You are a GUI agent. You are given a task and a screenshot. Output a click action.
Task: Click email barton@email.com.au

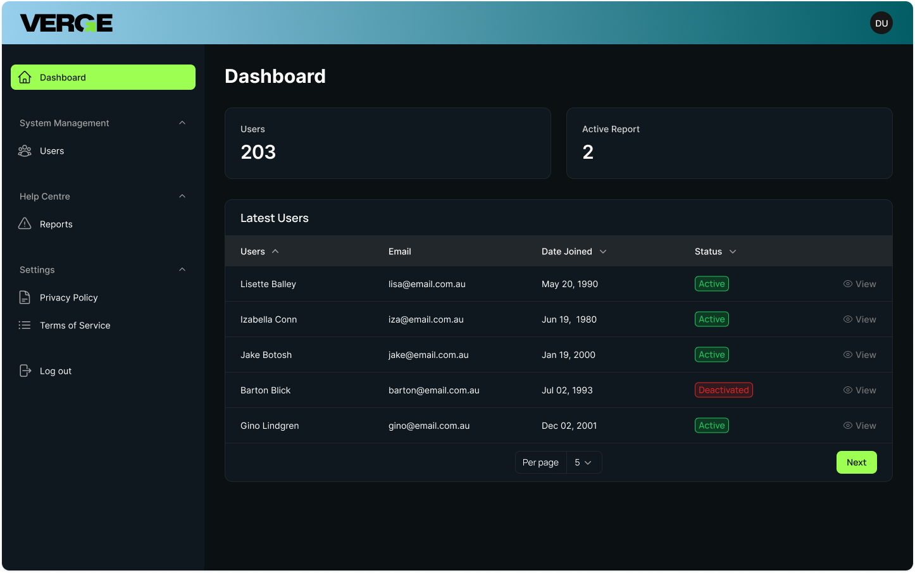pos(434,390)
